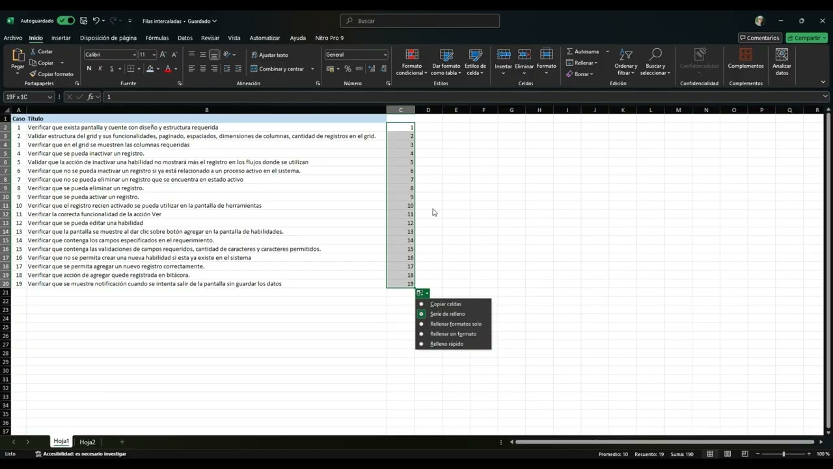Click Analizar datos icon
This screenshot has height=469, width=833.
pyautogui.click(x=782, y=55)
